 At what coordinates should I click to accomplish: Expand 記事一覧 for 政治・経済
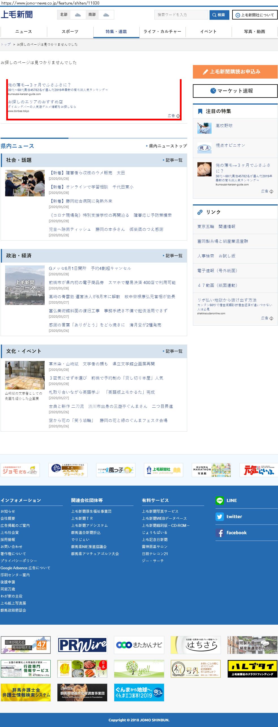click(173, 256)
